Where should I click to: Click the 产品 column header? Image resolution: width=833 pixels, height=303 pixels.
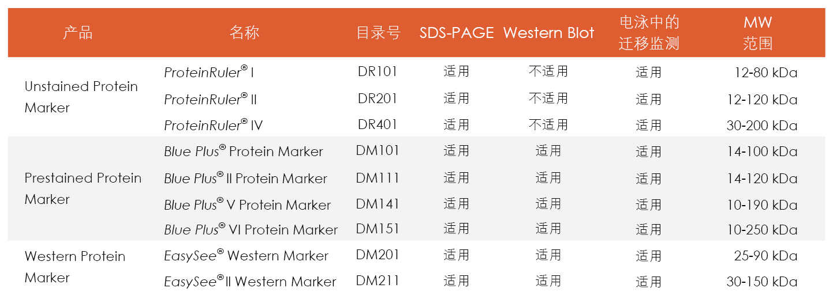click(77, 33)
